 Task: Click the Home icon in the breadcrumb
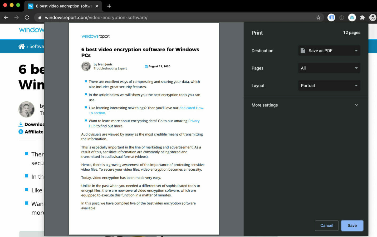coord(22,46)
